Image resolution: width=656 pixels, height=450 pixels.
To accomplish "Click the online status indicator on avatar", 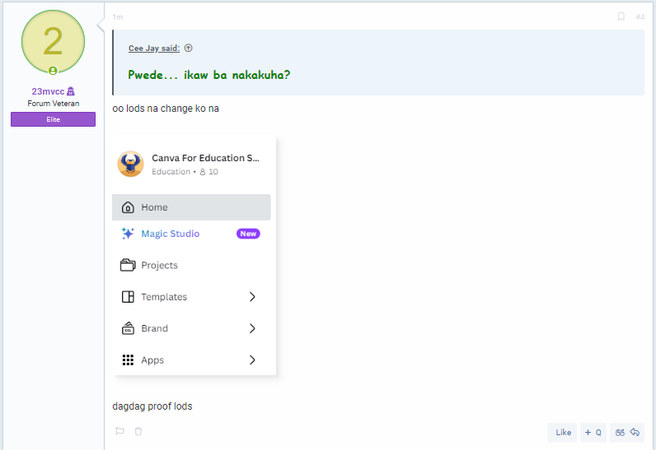I will coord(53,71).
